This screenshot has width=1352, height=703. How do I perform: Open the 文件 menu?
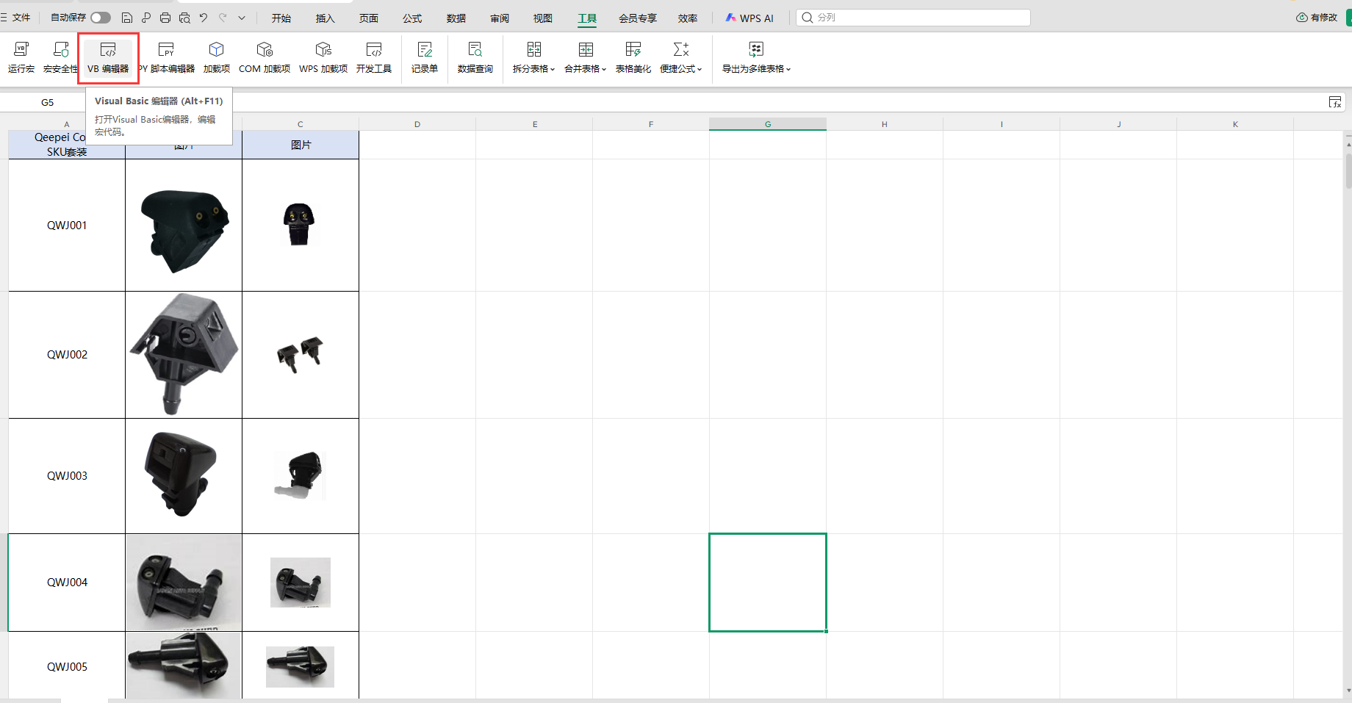(17, 18)
